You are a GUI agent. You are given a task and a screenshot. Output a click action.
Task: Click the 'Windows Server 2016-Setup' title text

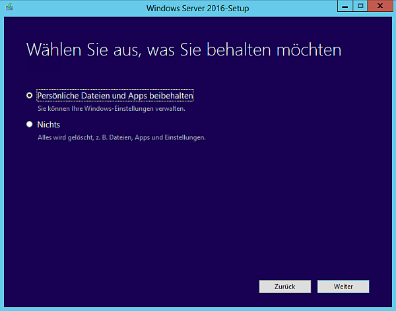pyautogui.click(x=197, y=7)
